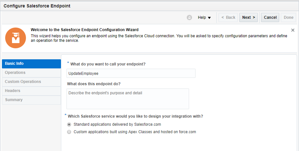Click the gray circular icon beside Help
Image resolution: width=299 pixels, height=151 pixels.
[189, 17]
